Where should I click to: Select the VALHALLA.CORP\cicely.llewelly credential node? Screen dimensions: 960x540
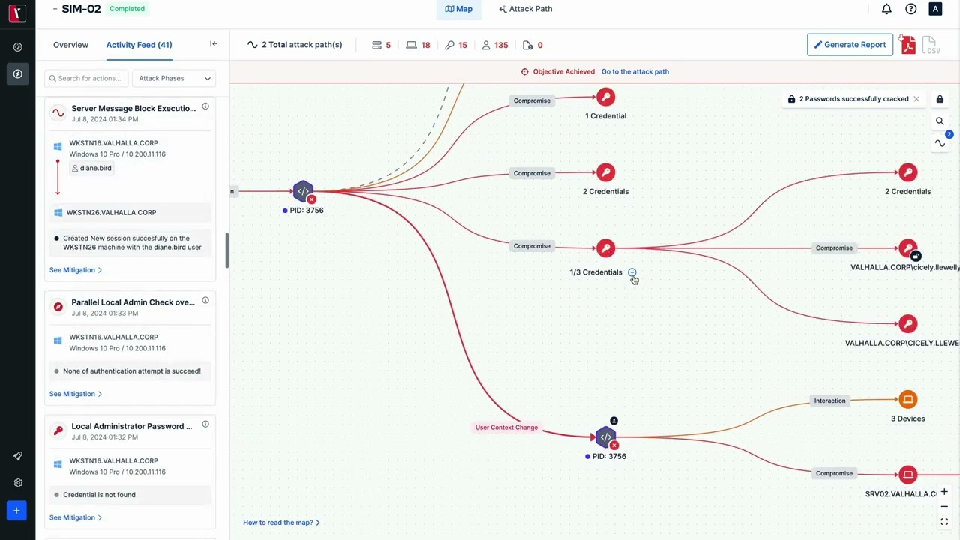(x=908, y=248)
